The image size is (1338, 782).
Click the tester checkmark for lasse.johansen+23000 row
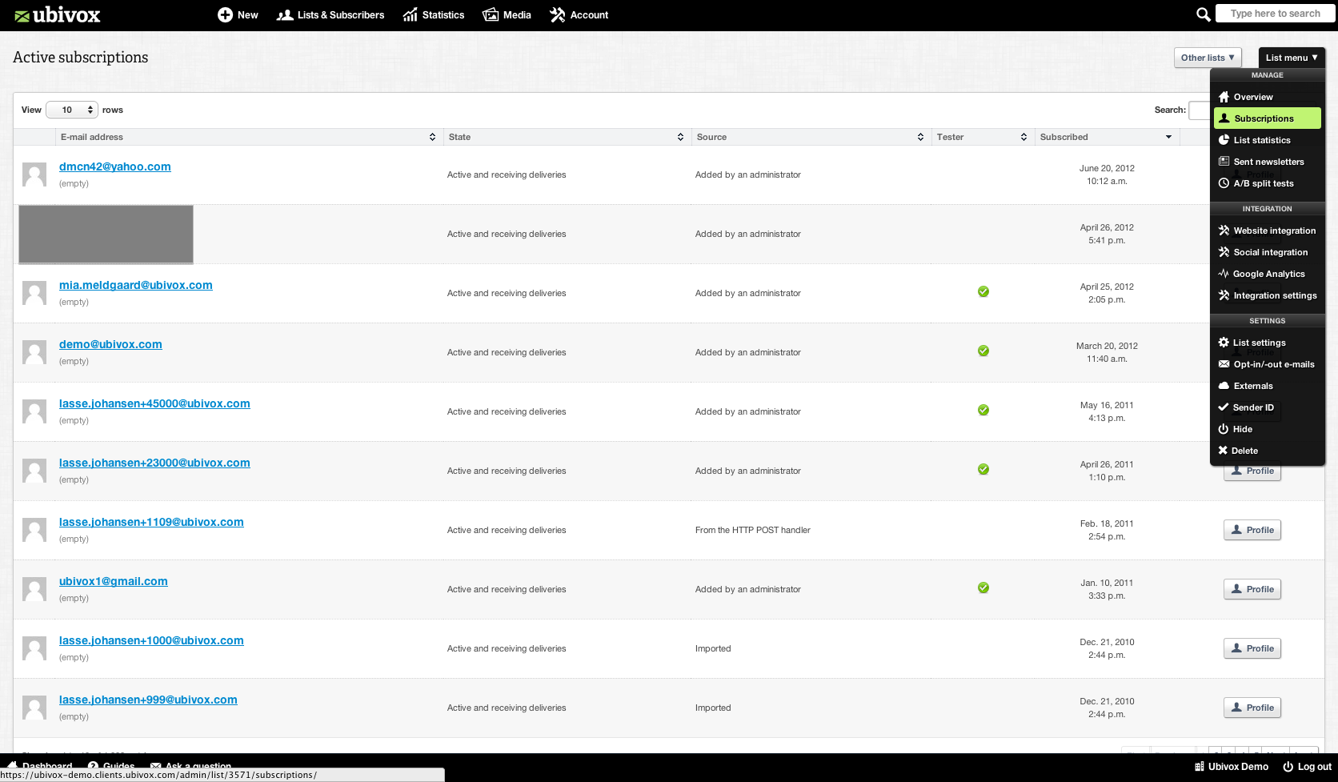tap(983, 469)
